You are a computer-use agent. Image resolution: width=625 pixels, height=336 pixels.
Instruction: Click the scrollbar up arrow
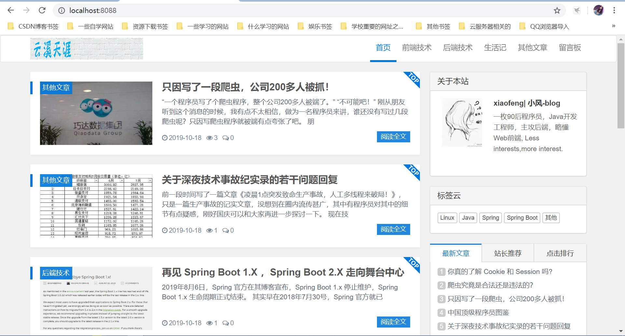(x=621, y=39)
